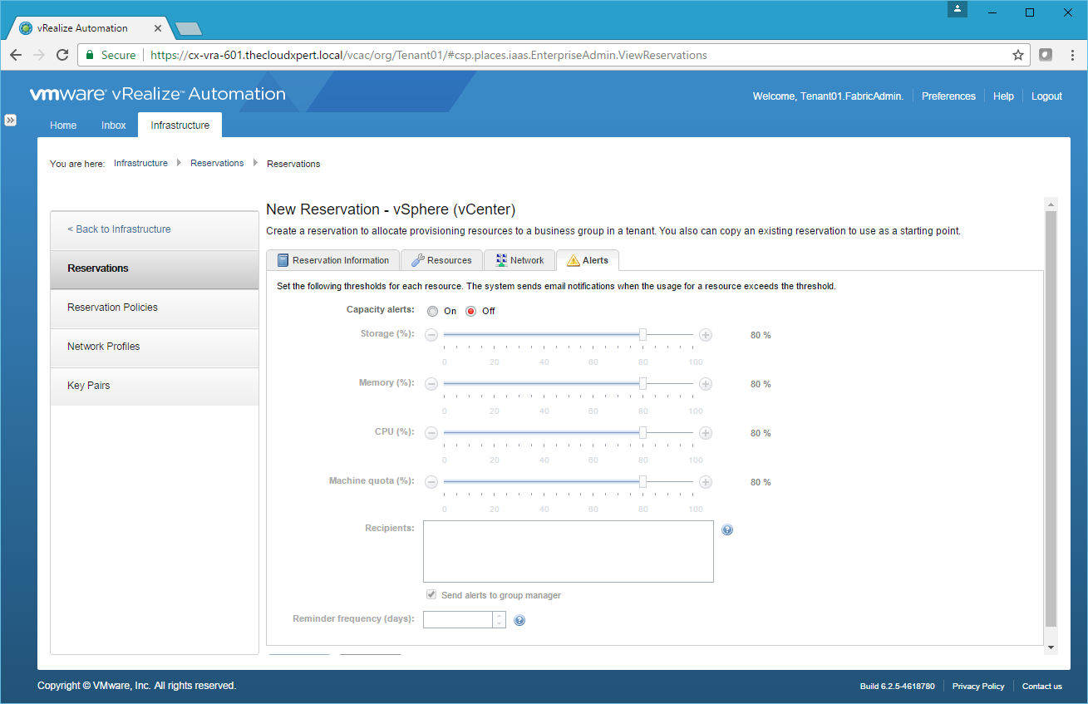This screenshot has width=1088, height=704.
Task: Click the help icon beside Recipients field
Action: [727, 530]
